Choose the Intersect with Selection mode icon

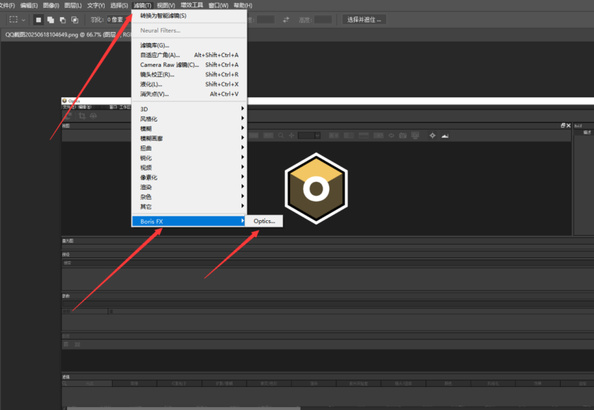[74, 19]
